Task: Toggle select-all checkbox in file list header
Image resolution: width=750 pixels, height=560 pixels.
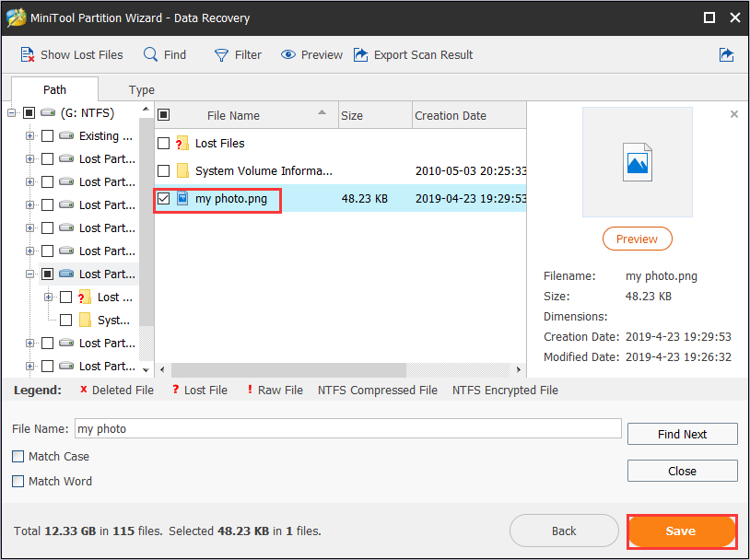Action: pos(164,115)
